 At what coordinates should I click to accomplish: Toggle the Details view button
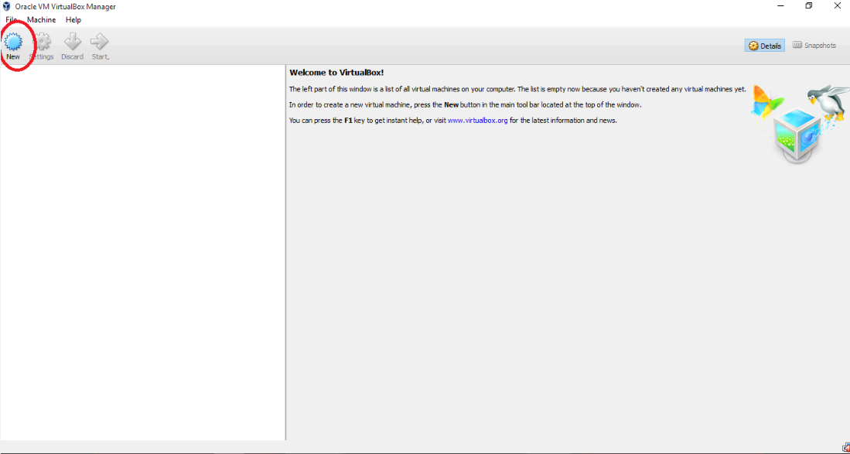pos(764,46)
